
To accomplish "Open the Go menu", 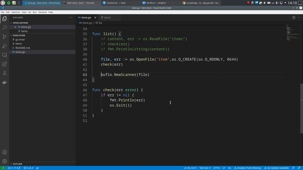I will [29, 12].
